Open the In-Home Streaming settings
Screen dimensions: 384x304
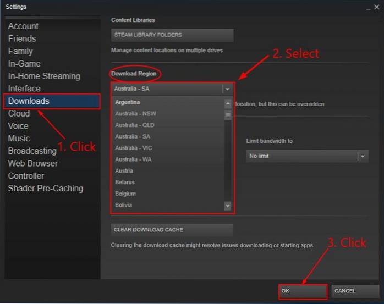(x=44, y=76)
